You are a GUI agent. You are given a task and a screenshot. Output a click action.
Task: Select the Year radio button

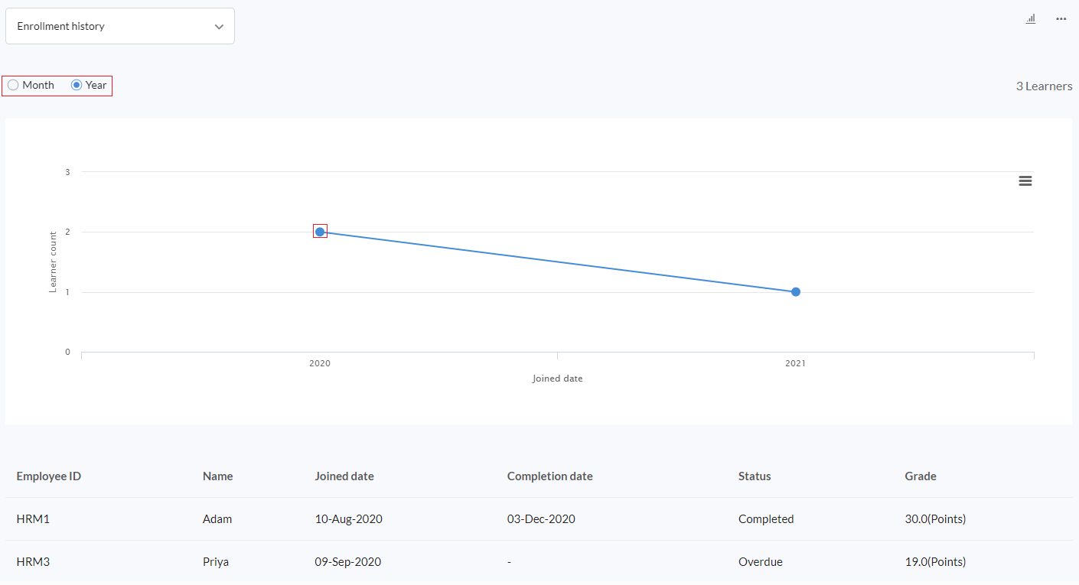[x=77, y=85]
